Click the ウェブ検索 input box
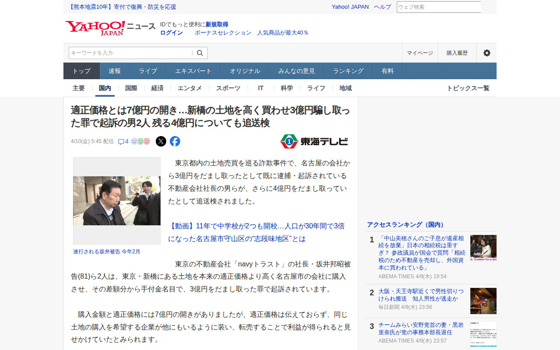Image resolution: width=560 pixels, height=350 pixels. click(439, 7)
